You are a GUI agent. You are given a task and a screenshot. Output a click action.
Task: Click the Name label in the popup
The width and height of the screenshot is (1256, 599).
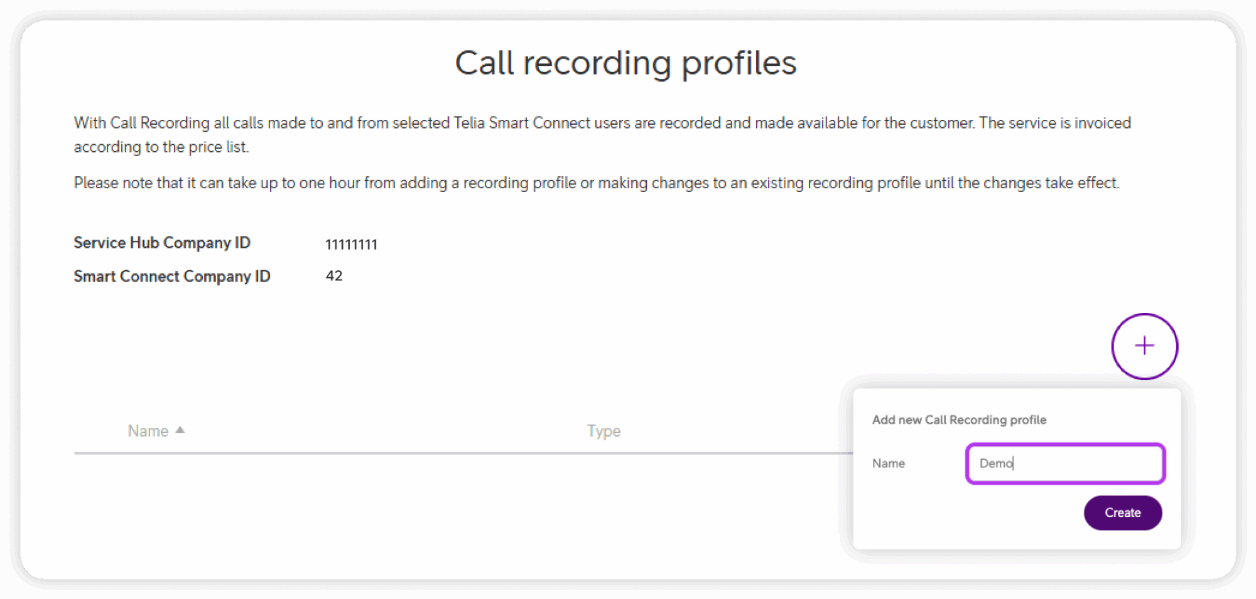coord(888,464)
